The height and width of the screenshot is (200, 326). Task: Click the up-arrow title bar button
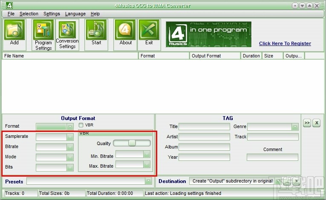309,6
